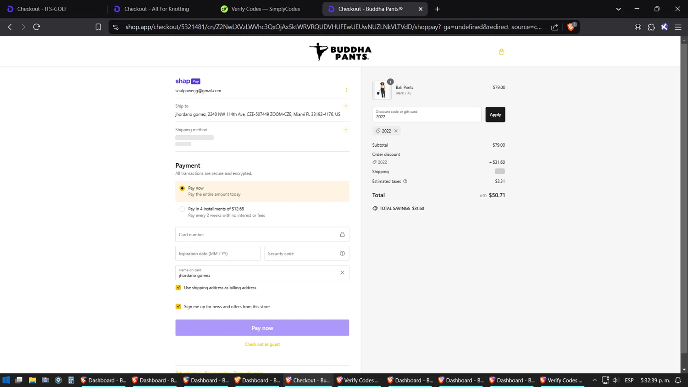Open the Checkout - Bu... taskbar window
688x387 pixels.
coord(308,380)
